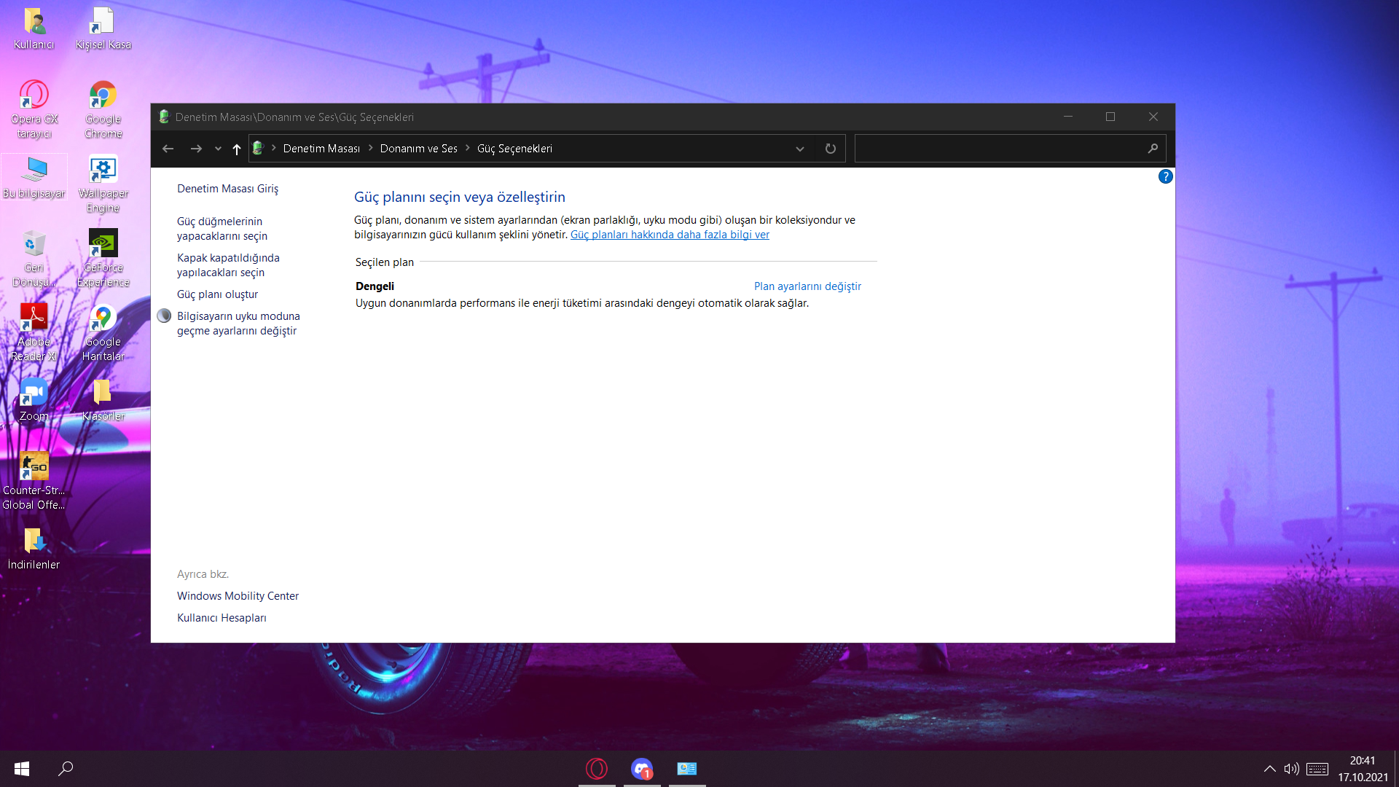Open the Discord taskbar icon with notification badge
Viewport: 1399px width, 787px height.
[x=642, y=769]
